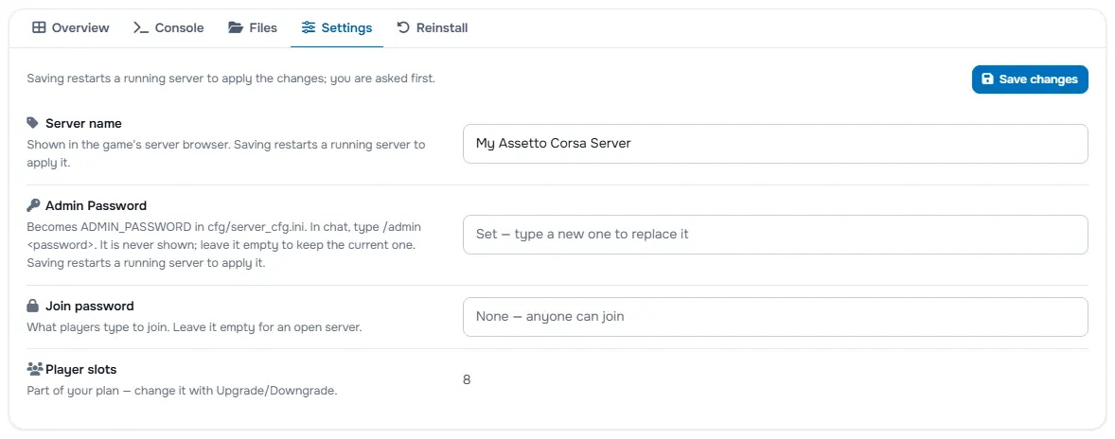Image resolution: width=1115 pixels, height=439 pixels.
Task: Open the Overview tab
Action: tap(70, 27)
